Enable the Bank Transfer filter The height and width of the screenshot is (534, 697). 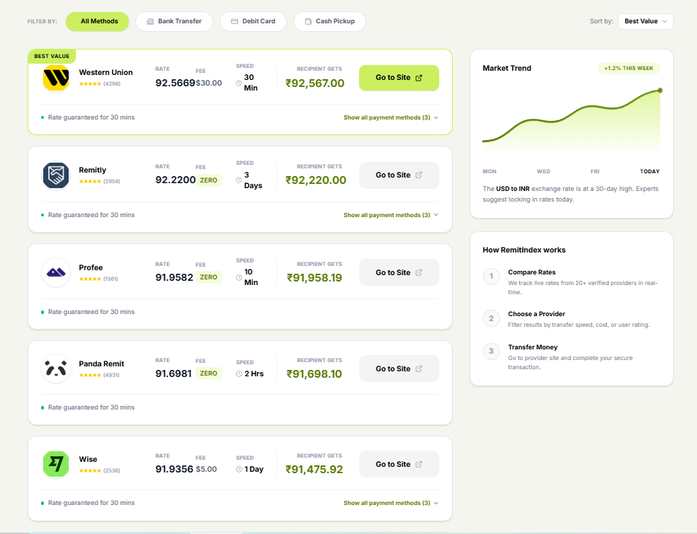(174, 21)
